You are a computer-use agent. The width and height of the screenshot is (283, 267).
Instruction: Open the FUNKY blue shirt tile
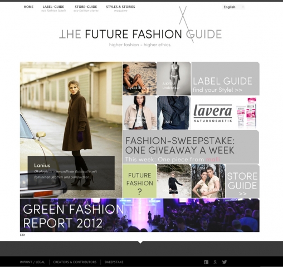(x=174, y=112)
